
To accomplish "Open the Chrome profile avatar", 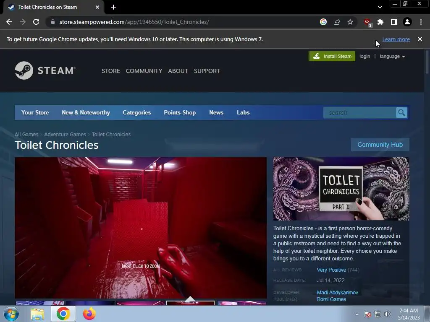I will 407,22.
